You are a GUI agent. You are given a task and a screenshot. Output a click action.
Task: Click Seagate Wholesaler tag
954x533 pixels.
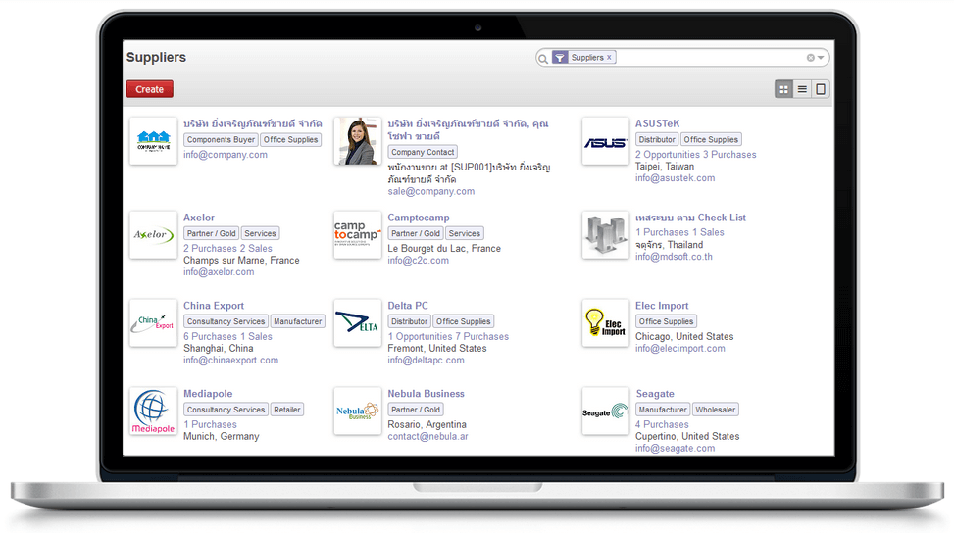coord(716,410)
